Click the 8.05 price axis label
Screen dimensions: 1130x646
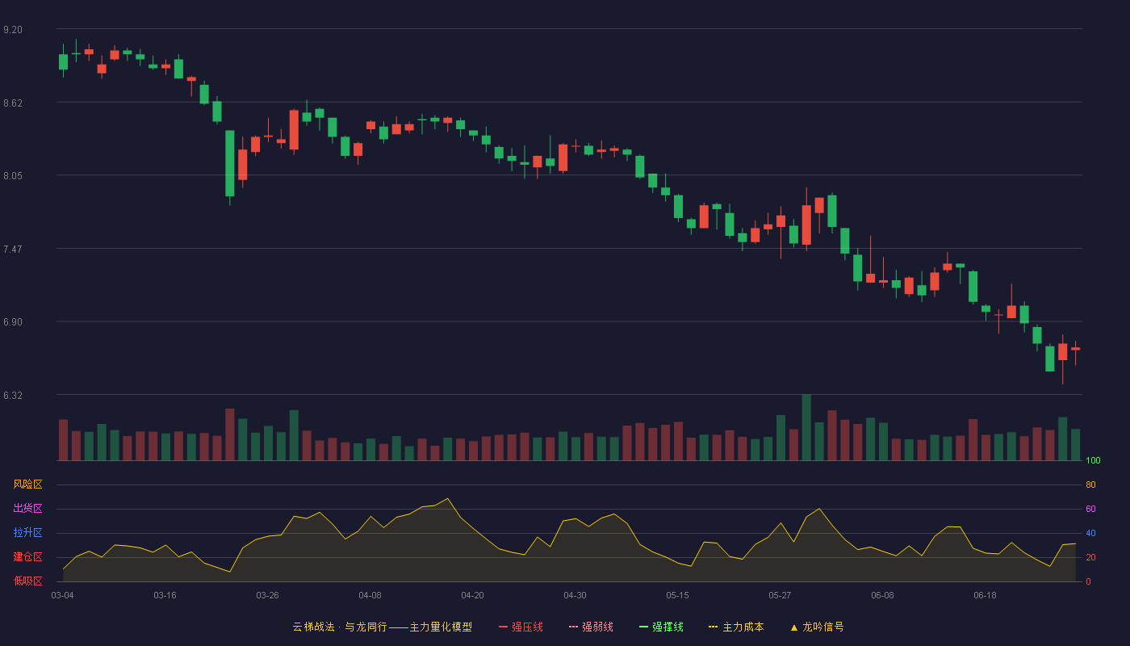pyautogui.click(x=13, y=176)
